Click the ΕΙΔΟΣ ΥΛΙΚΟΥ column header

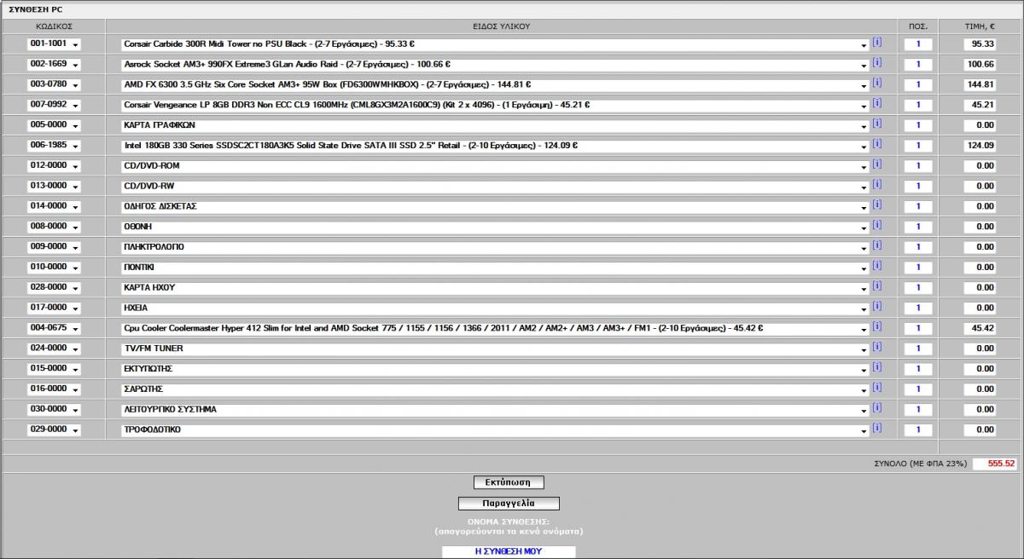(502, 26)
